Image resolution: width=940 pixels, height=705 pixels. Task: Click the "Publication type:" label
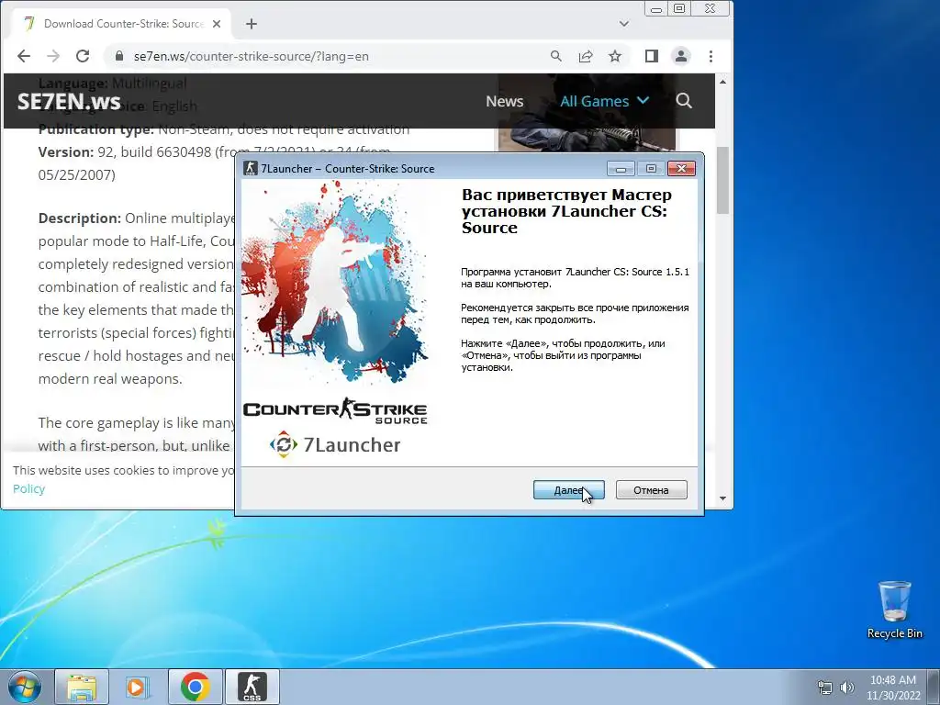click(96, 129)
